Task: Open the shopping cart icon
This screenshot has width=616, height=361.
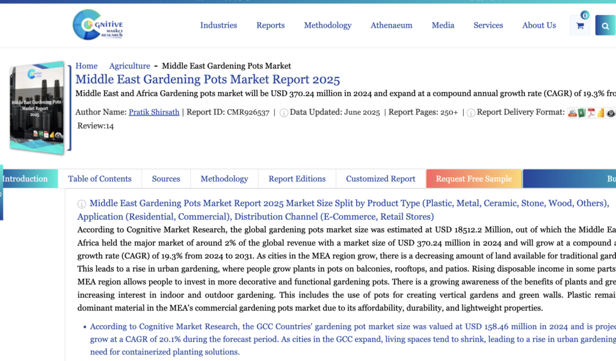Action: pyautogui.click(x=580, y=25)
